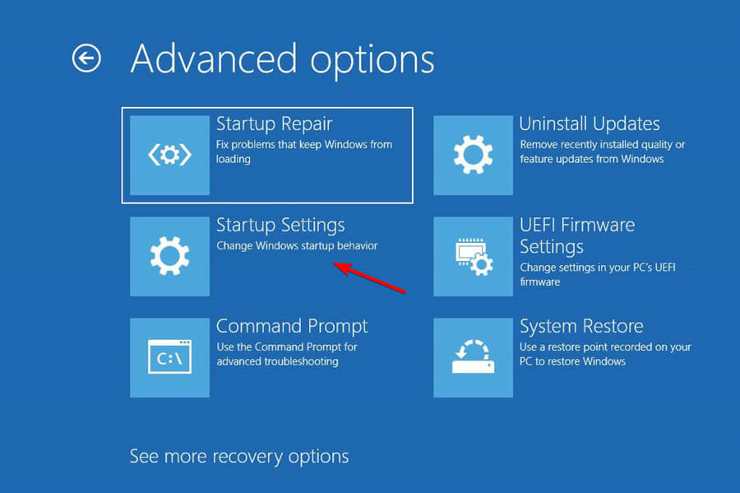Go back using the circled arrow icon
This screenshot has height=493, width=740.
point(86,58)
